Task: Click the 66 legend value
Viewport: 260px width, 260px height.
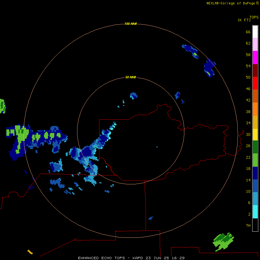Action: tap(248, 32)
